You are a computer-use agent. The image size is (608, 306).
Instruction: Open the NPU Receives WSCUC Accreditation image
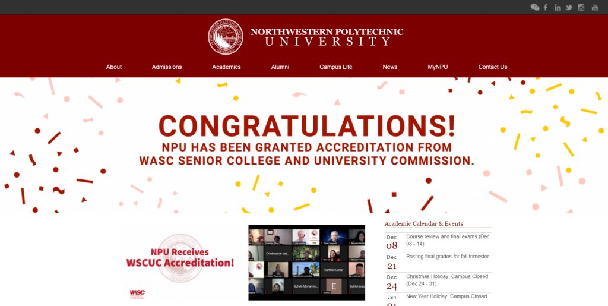180,263
